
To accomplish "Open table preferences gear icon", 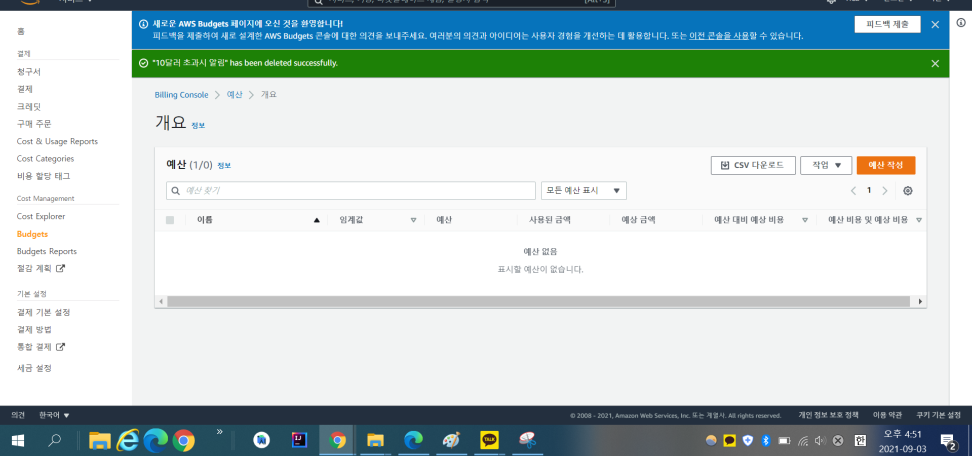I will (908, 191).
